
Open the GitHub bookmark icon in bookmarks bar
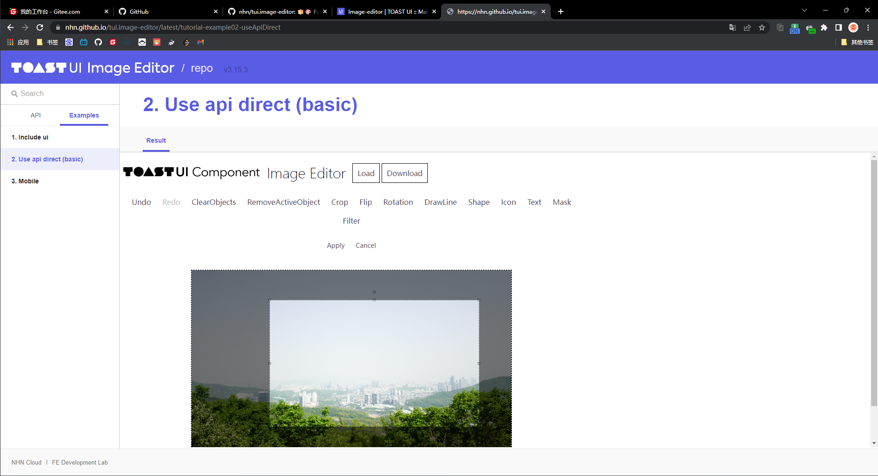click(x=98, y=42)
